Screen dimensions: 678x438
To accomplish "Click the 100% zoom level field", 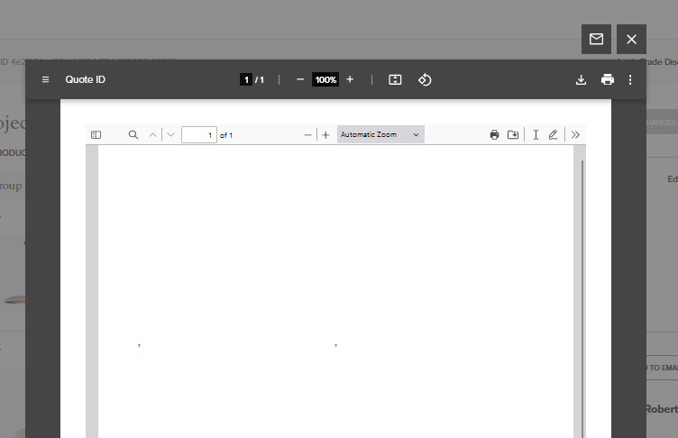I will pos(325,79).
